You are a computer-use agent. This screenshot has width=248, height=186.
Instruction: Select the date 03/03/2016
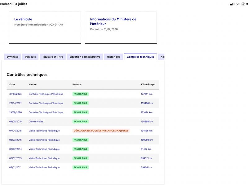pyautogui.click(x=15, y=140)
